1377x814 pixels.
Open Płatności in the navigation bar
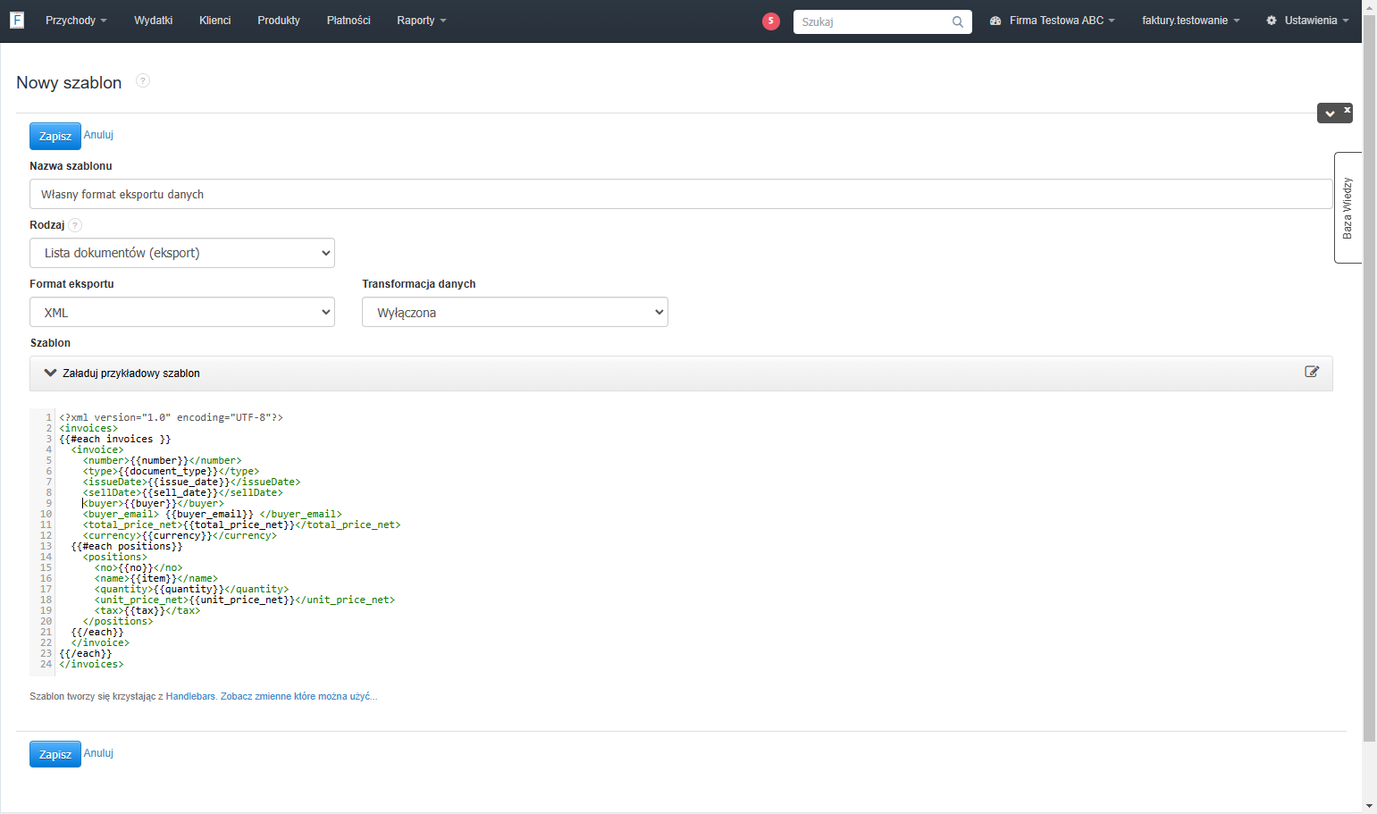pyautogui.click(x=348, y=21)
